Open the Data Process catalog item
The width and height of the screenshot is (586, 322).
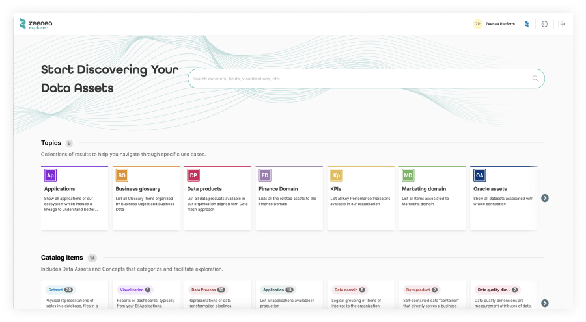[x=207, y=290]
